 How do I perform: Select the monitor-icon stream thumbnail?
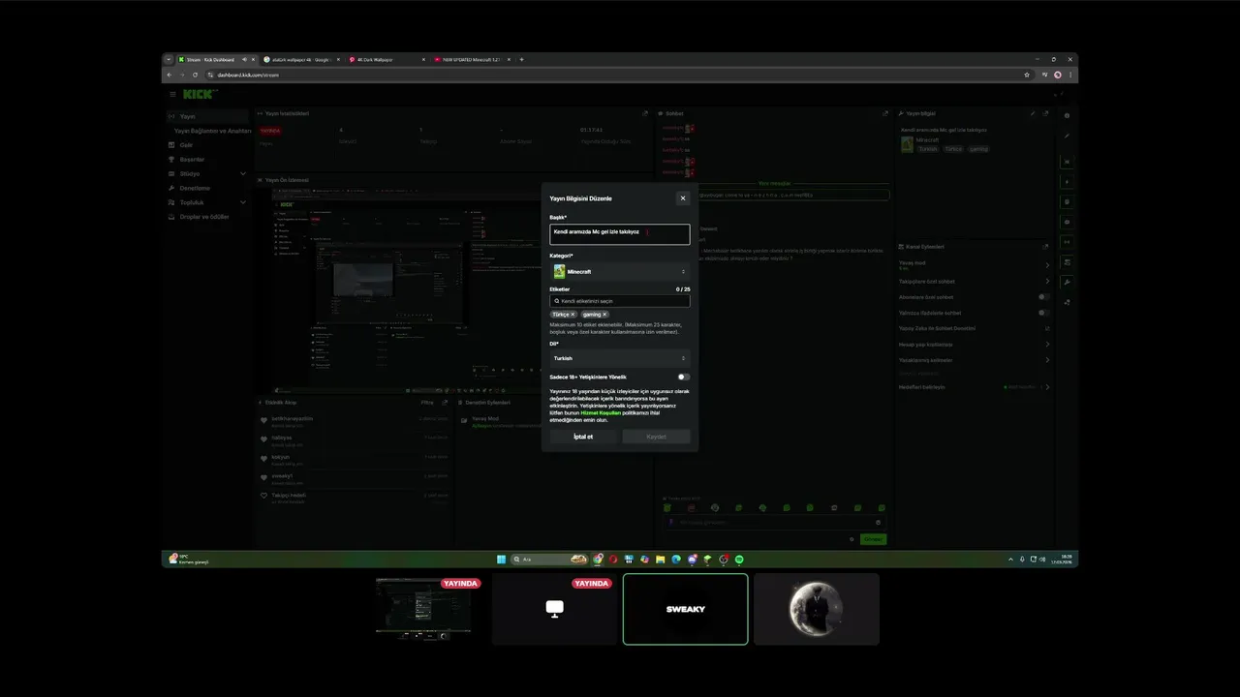click(554, 609)
